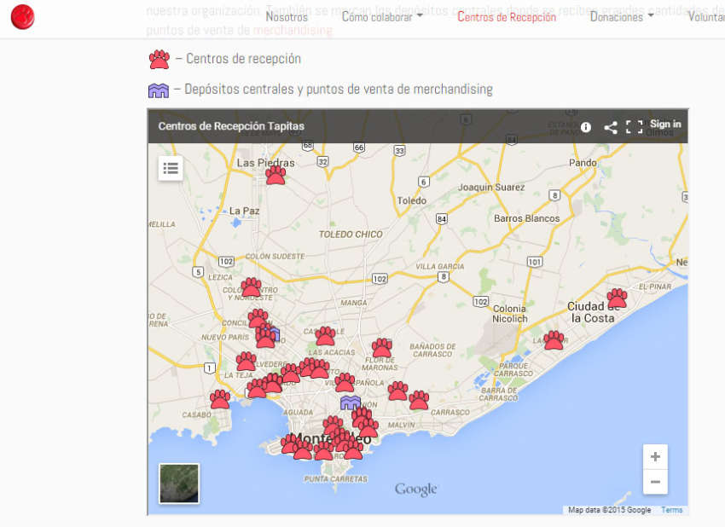The height and width of the screenshot is (527, 725).
Task: Expand the Cómo colaborar dropdown
Action: 381,17
